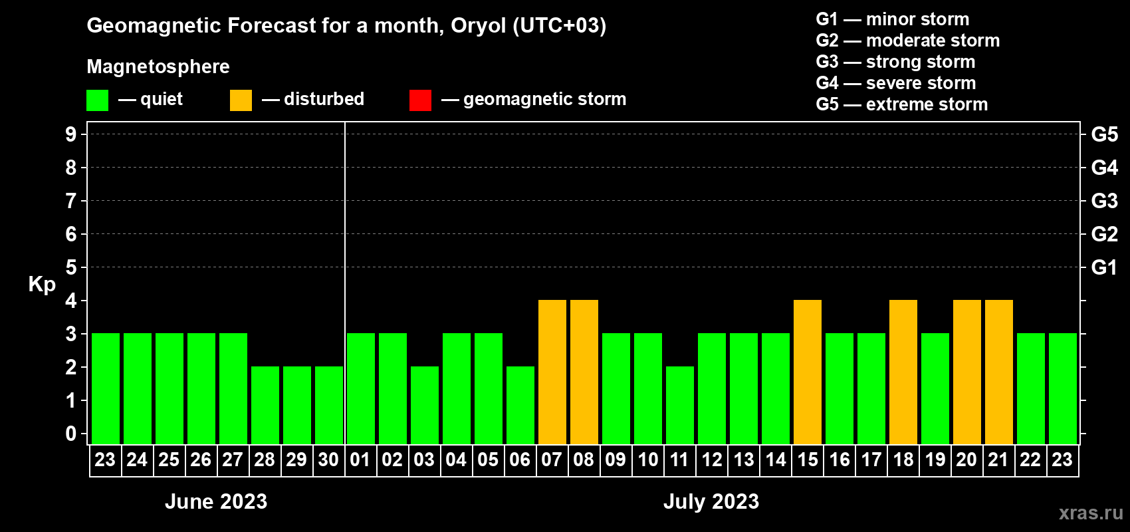The image size is (1130, 532).
Task: Click the 'Magnetosphere' heading
Action: click(x=158, y=66)
